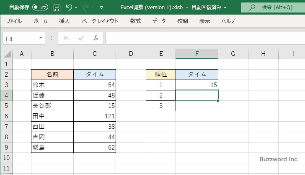Select row 4 header
Screen dimensions: 305x175
click(6, 95)
